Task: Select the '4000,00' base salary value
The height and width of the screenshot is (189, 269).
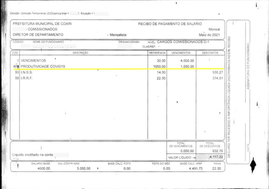Action: (44, 168)
